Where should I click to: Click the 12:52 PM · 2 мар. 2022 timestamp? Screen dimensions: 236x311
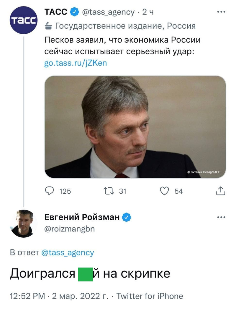point(59,296)
